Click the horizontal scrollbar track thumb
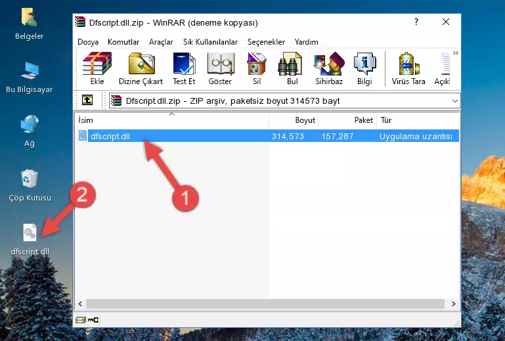505x341 pixels. [265, 304]
